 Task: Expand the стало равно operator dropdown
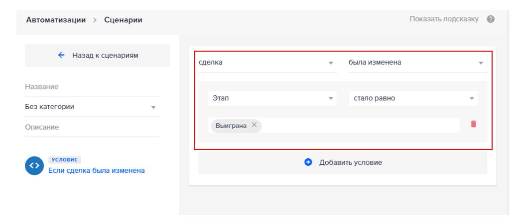pos(412,98)
